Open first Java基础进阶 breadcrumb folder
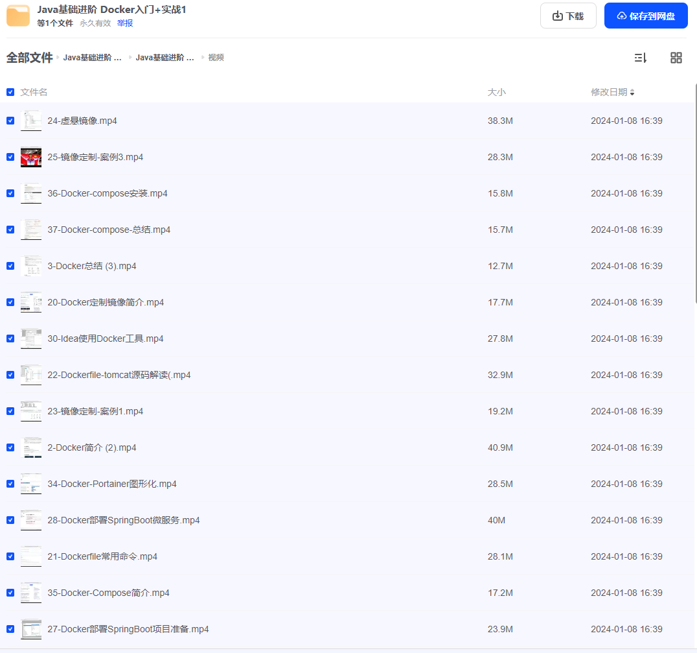 (x=92, y=58)
